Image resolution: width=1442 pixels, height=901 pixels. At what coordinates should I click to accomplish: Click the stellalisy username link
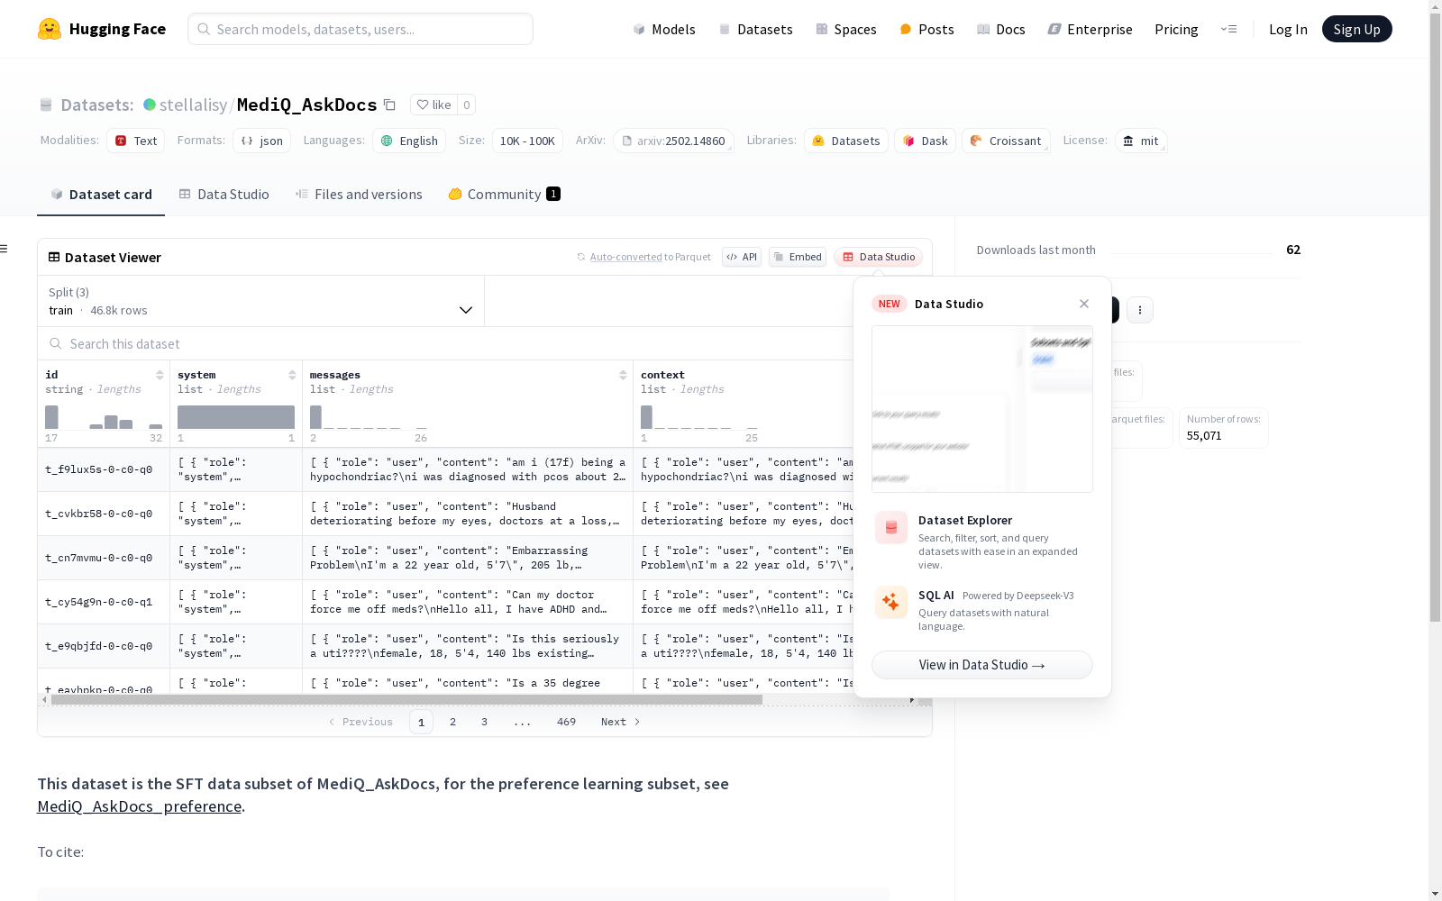coord(193,105)
